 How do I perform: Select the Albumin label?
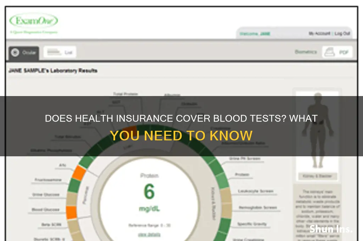click(172, 95)
